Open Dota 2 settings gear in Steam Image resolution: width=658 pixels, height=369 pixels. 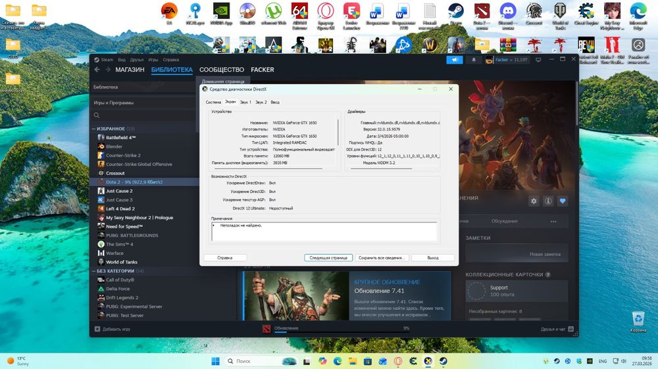pyautogui.click(x=534, y=201)
